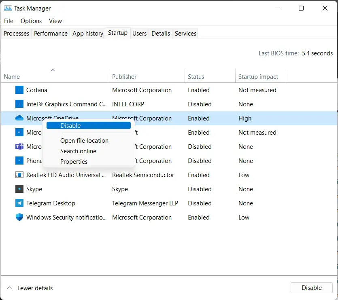Click the icon of the Enabled 'Micro' row below OneDrive
Screen dimensions: 338x300
pyautogui.click(x=19, y=132)
